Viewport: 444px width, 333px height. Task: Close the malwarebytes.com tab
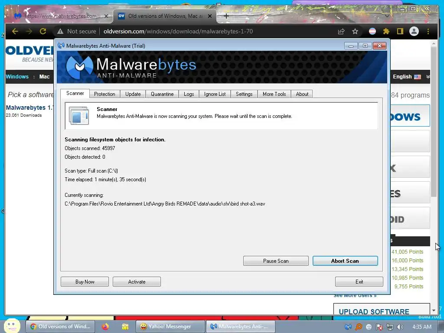coord(106,16)
